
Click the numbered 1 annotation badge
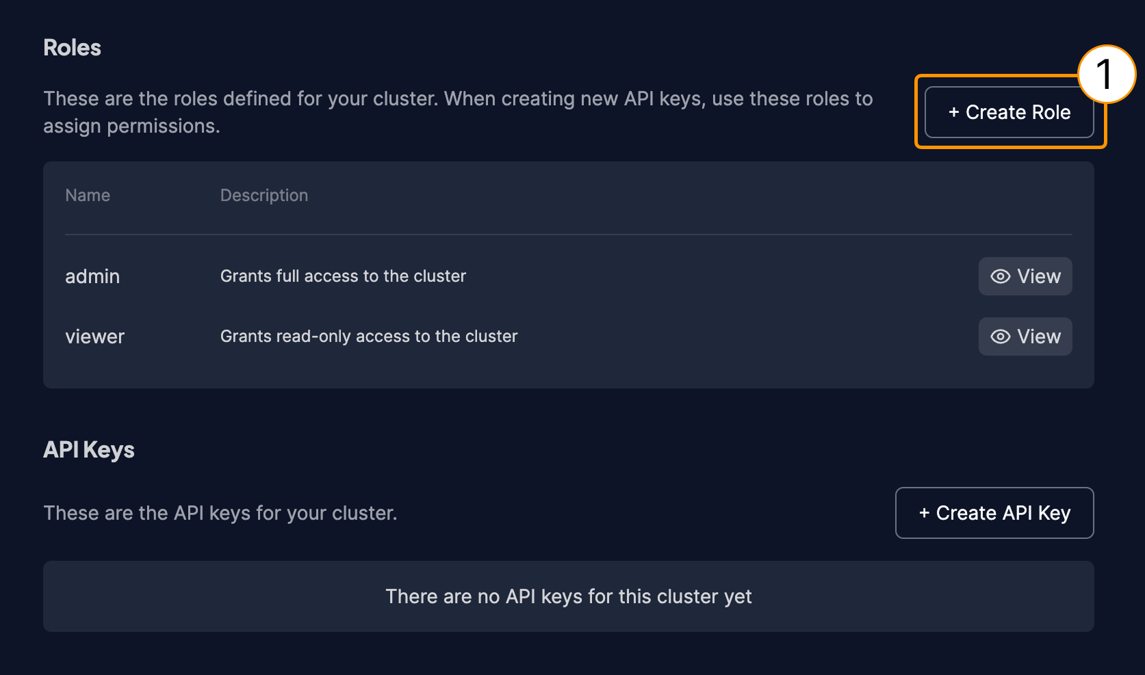click(x=1107, y=74)
